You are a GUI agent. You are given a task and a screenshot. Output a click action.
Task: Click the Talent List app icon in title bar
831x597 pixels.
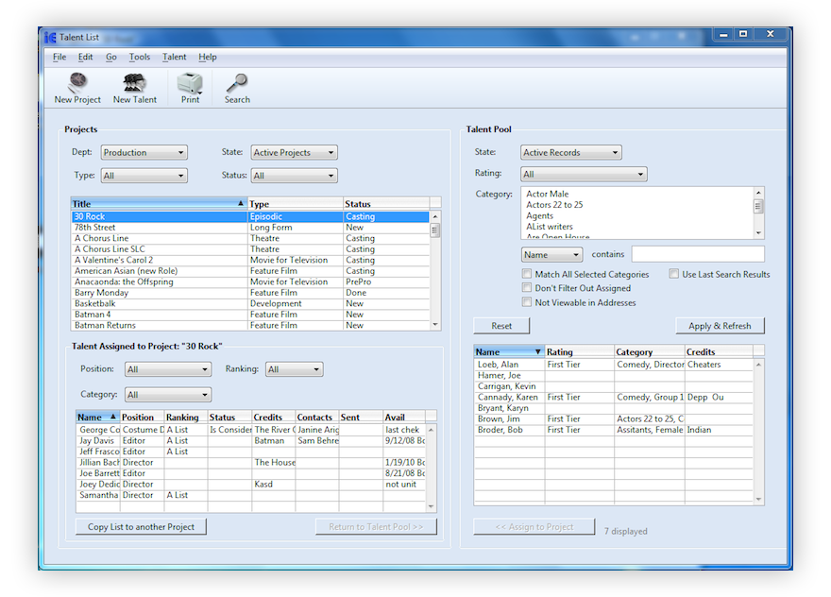coord(50,37)
